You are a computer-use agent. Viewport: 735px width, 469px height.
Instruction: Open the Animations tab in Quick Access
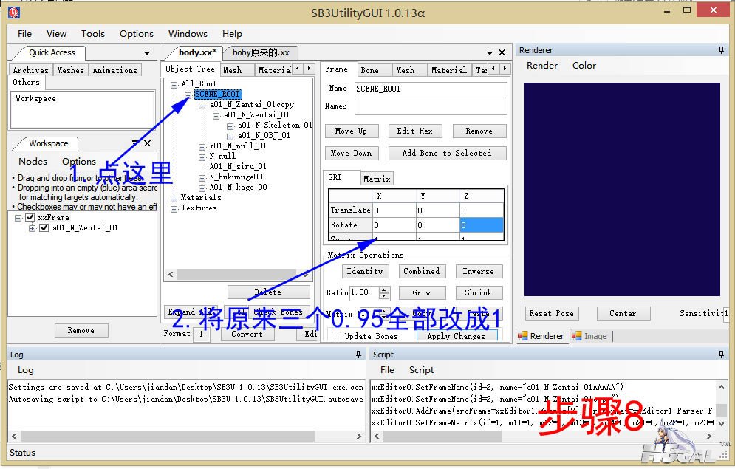click(114, 70)
